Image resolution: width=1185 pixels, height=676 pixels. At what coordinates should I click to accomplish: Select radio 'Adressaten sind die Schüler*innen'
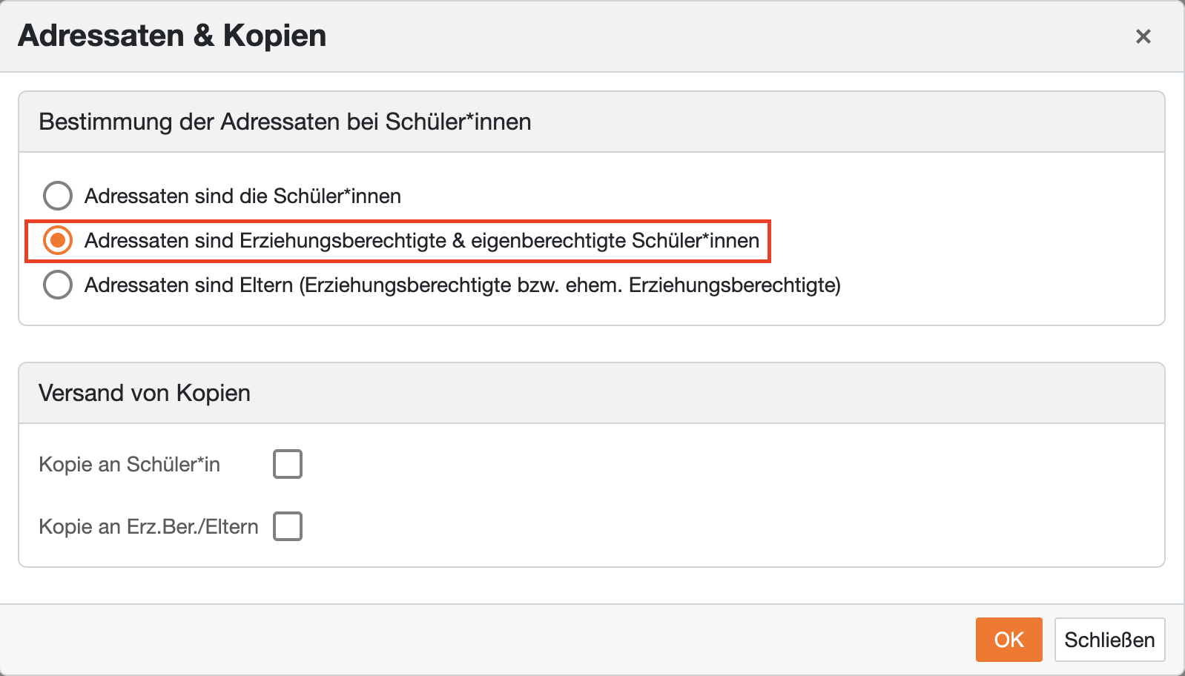(x=58, y=196)
